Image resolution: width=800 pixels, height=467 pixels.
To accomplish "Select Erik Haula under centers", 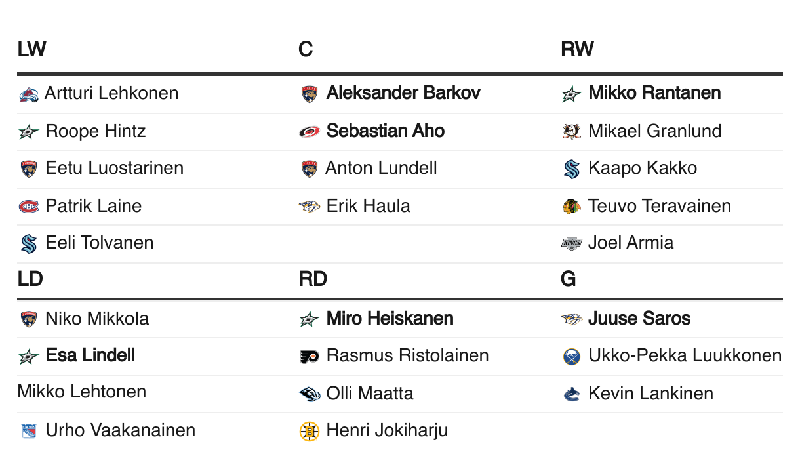I will tap(369, 206).
